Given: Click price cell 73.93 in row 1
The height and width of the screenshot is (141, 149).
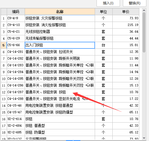Looking at the screenshot, I should 126,18.
